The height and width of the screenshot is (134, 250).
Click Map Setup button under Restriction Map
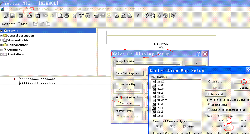coord(128,103)
